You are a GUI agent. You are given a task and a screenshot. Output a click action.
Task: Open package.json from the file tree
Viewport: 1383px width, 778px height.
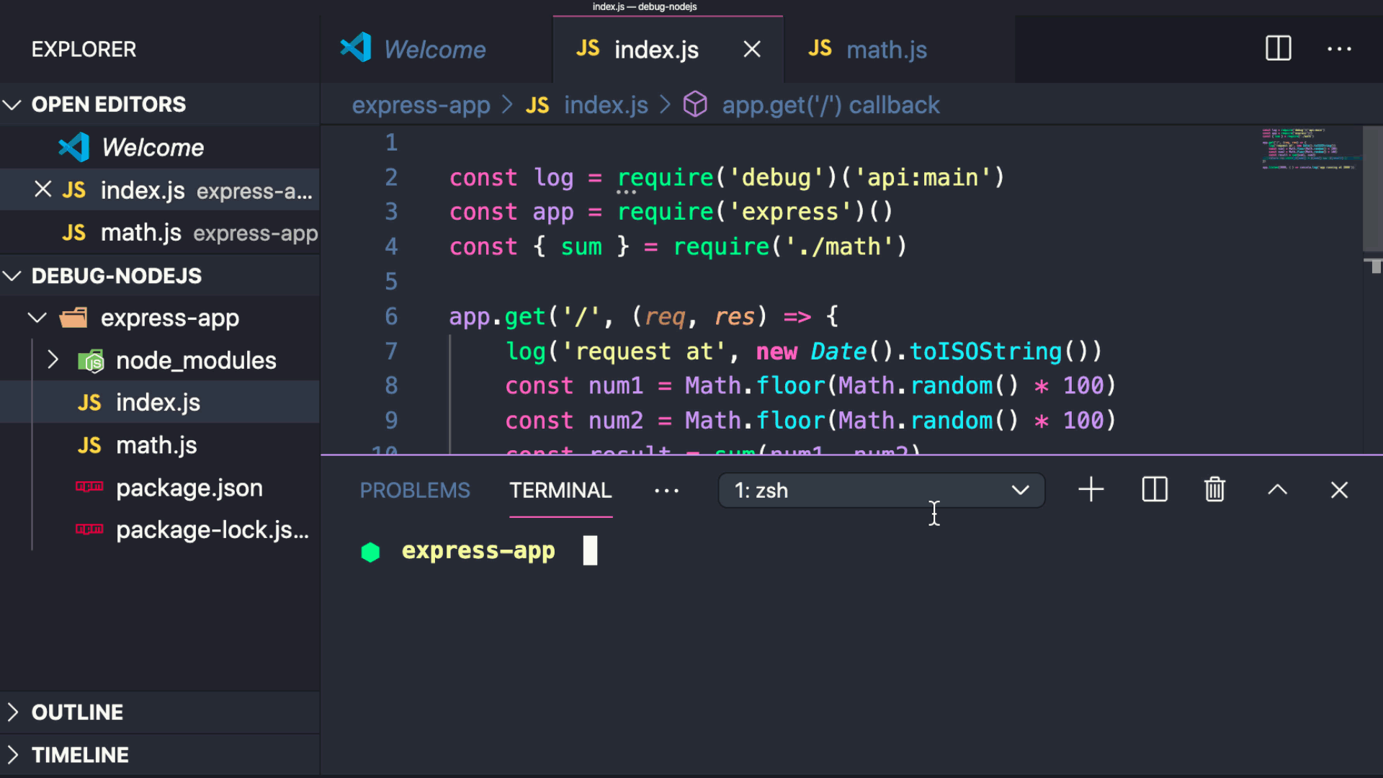coord(189,488)
